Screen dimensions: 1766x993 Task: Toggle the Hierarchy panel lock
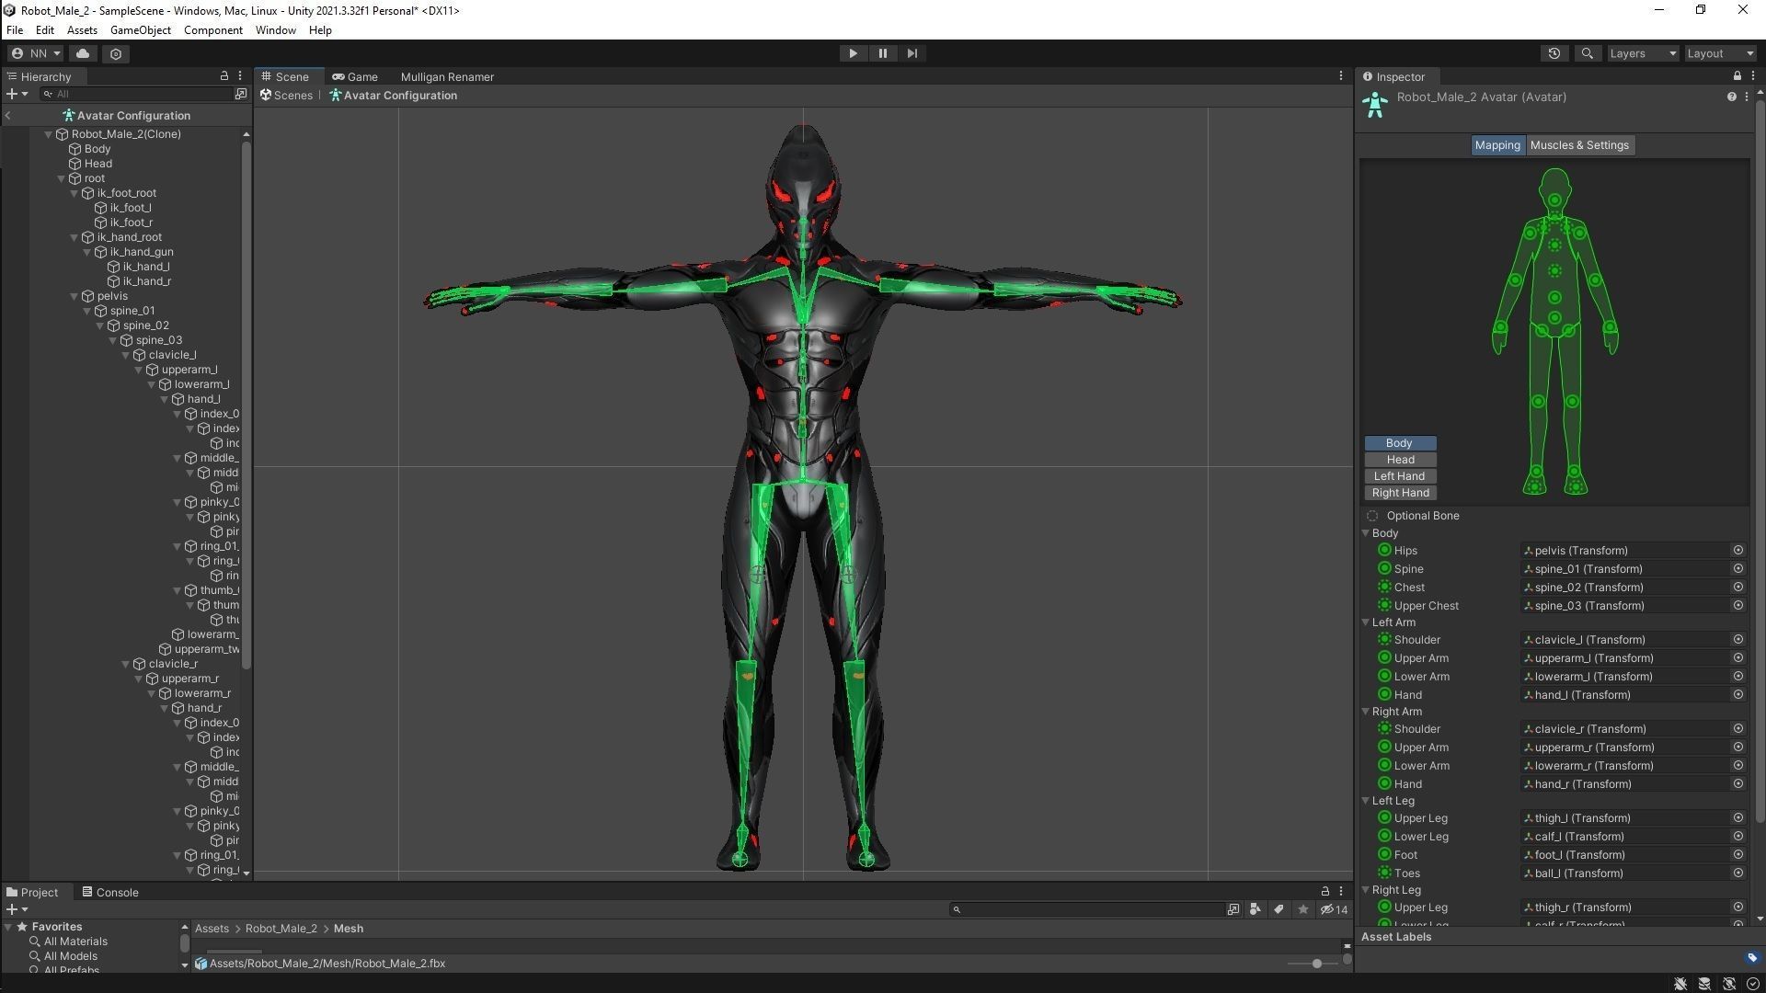224,76
